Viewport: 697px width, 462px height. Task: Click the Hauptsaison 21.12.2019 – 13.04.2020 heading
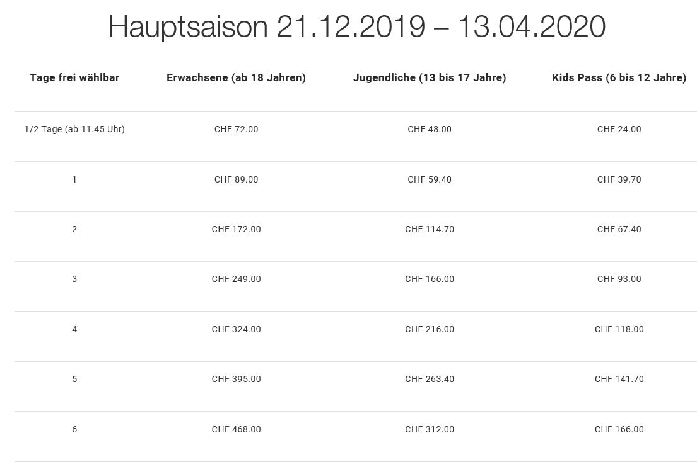click(356, 26)
